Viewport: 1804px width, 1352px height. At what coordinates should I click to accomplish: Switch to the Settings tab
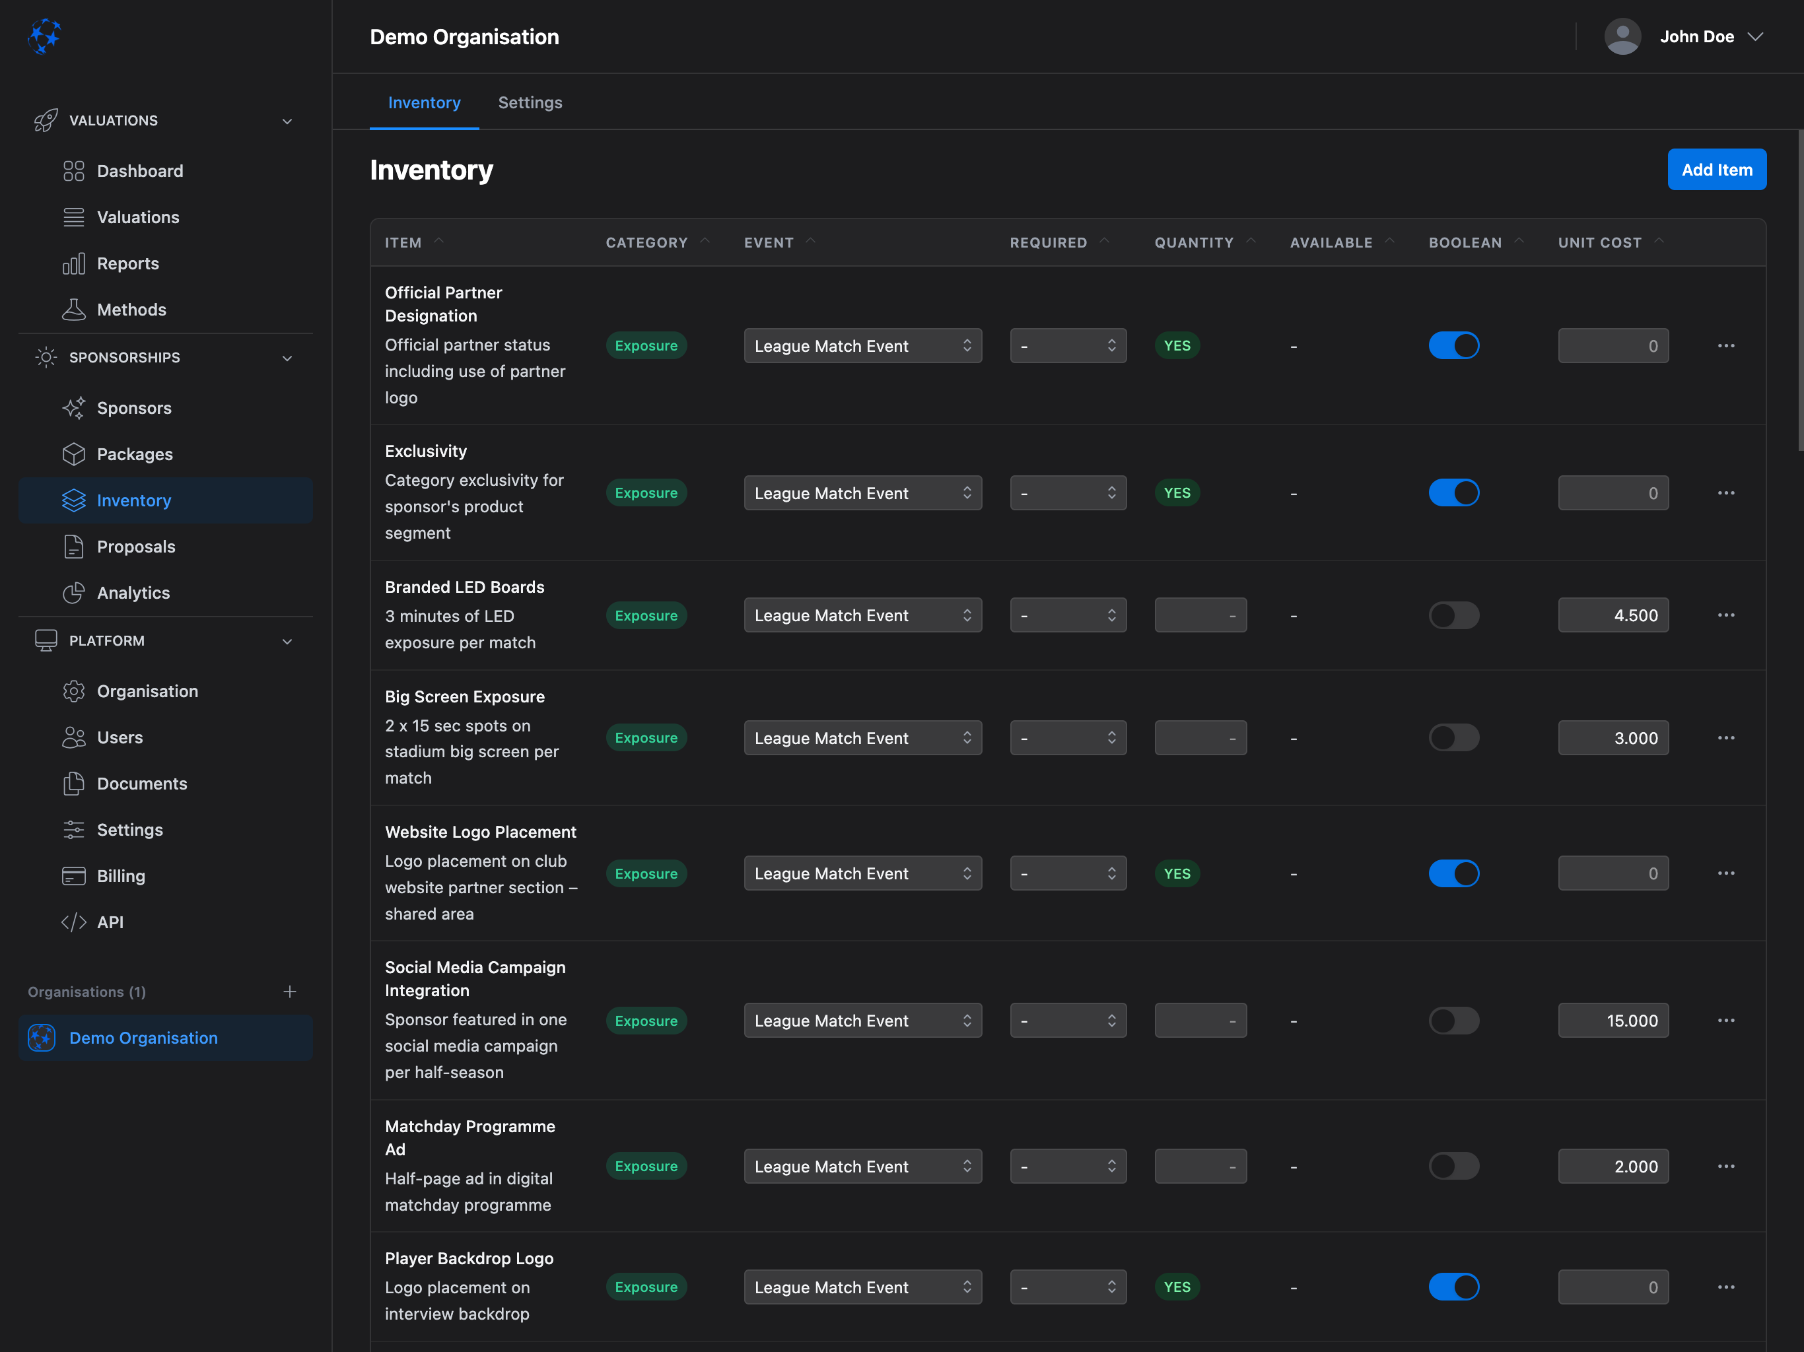coord(530,102)
